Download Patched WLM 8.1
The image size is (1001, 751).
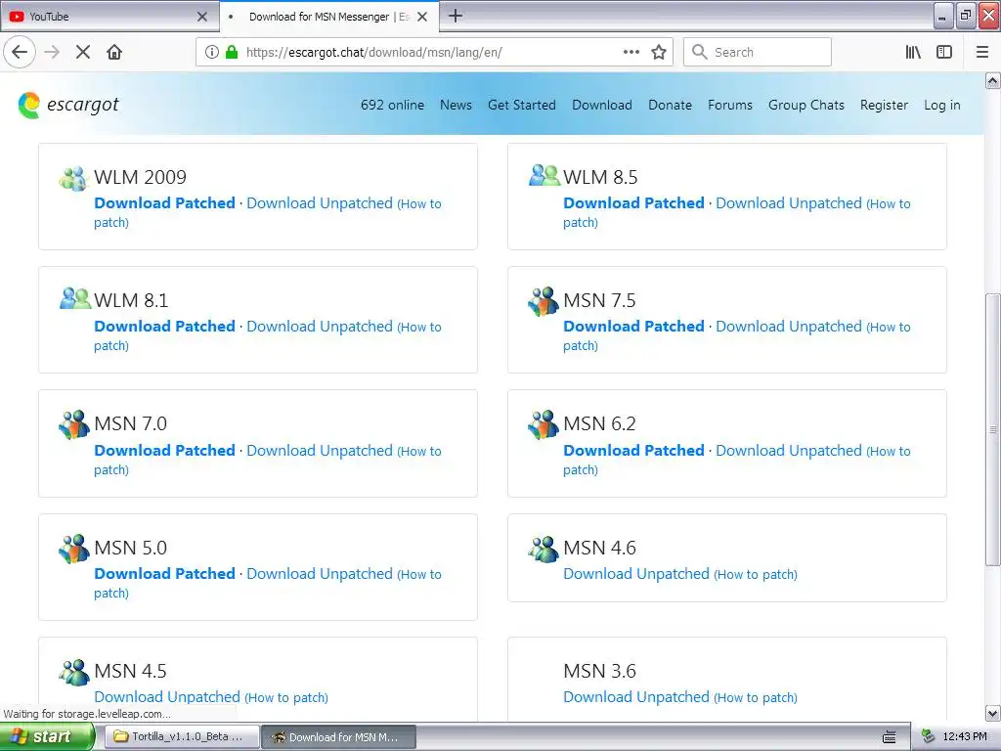tap(164, 327)
